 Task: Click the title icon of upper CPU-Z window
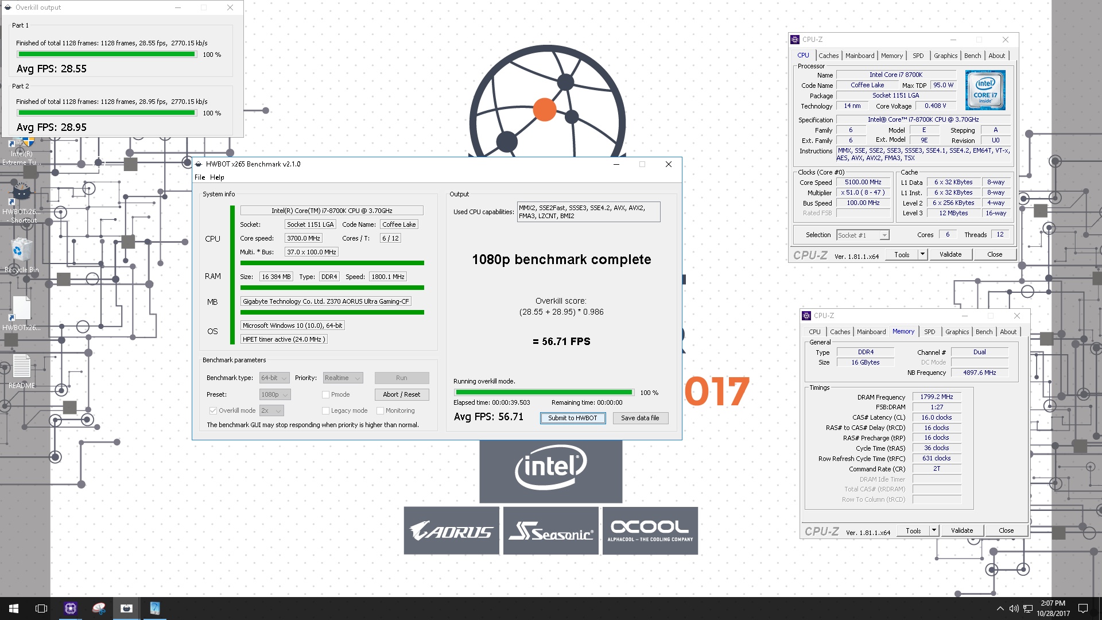click(x=795, y=40)
